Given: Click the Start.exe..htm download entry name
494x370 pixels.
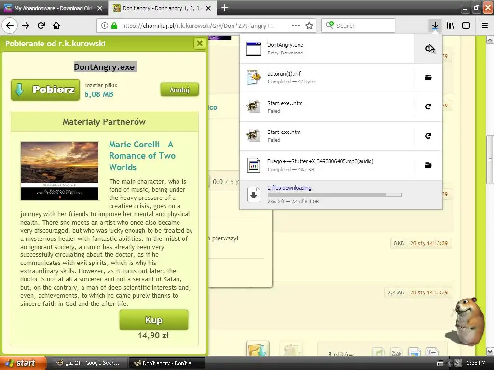Looking at the screenshot, I should (x=285, y=103).
